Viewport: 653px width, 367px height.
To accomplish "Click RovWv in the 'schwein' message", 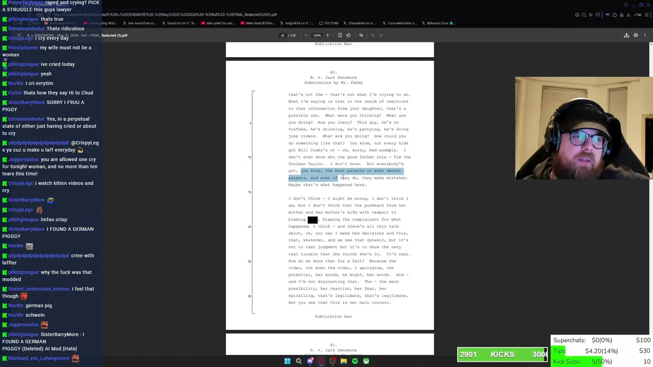I will pos(16,315).
